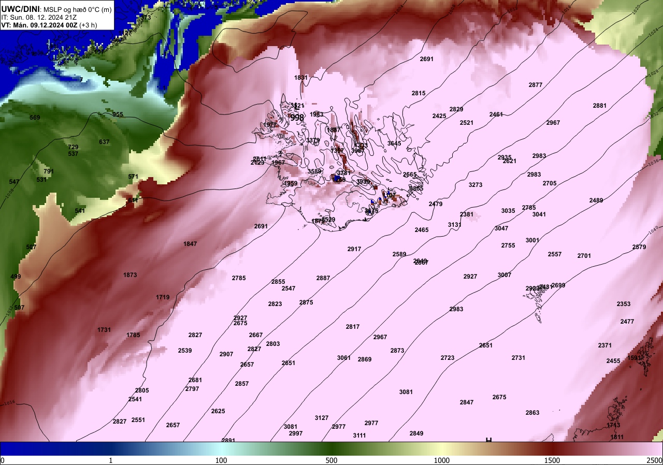Click the 998 low pressure label
663x465 pixels.
click(297, 118)
